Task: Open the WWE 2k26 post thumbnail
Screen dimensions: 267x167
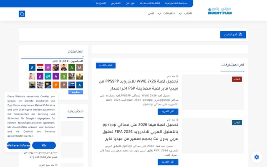Action: tap(213, 92)
